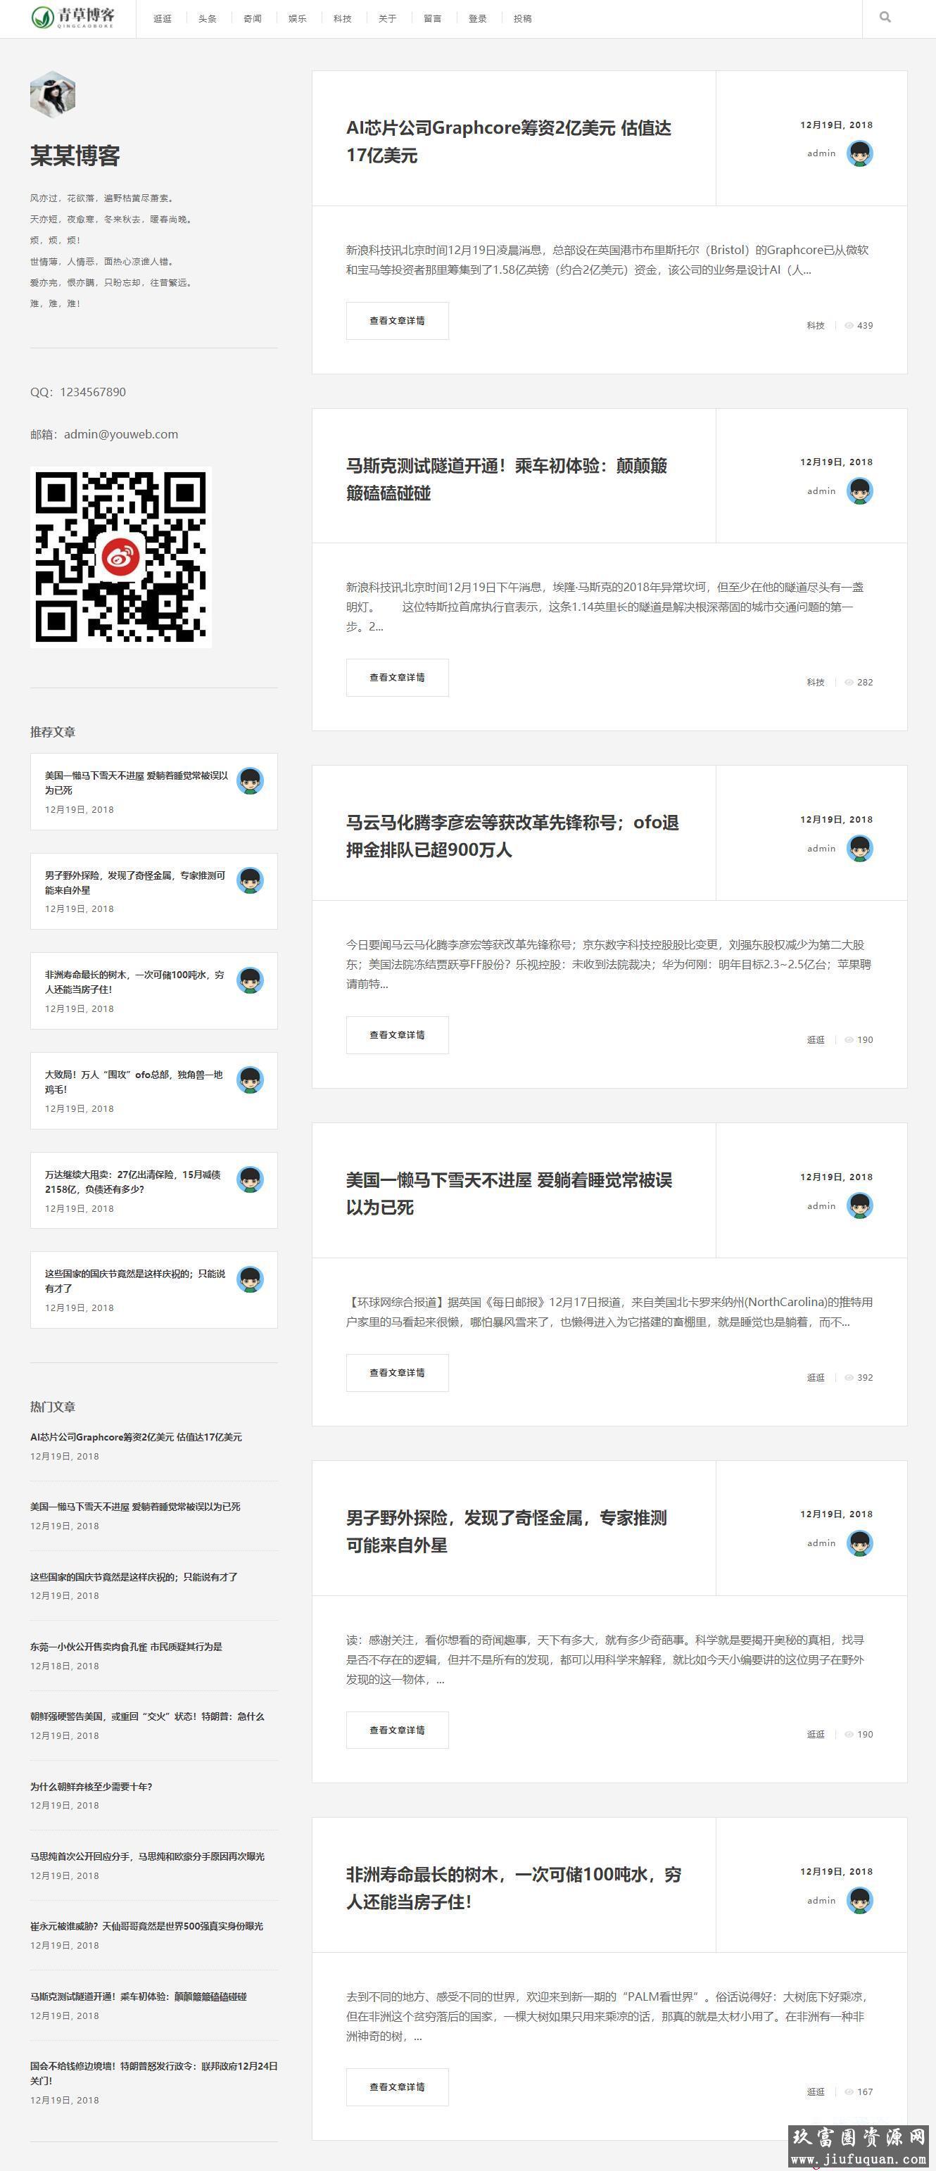Image resolution: width=936 pixels, height=2171 pixels.
Task: Click admin avatar on the 马斯克测试隧道 article
Action: (x=859, y=490)
